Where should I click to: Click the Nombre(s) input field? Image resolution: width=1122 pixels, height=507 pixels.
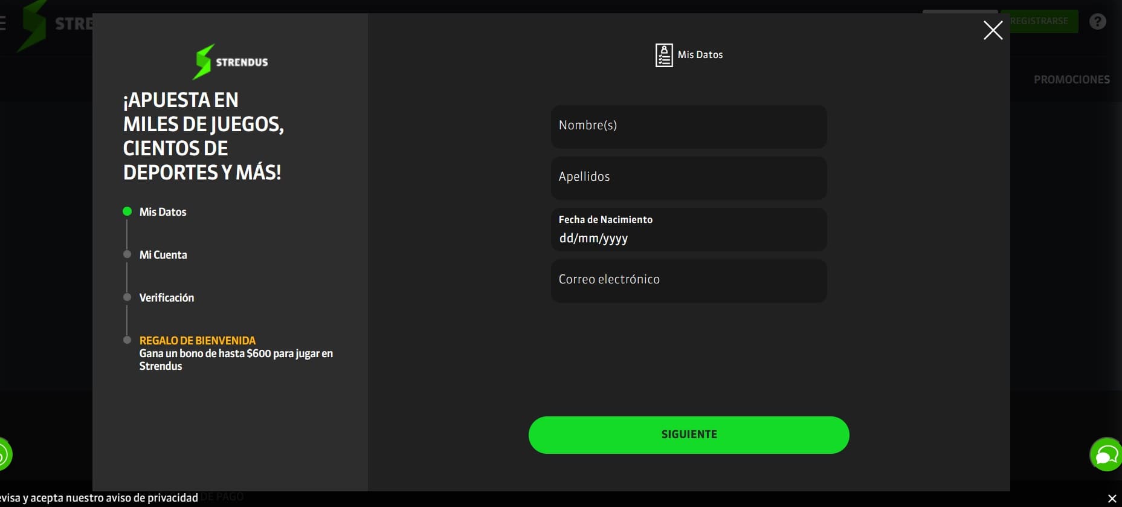689,127
